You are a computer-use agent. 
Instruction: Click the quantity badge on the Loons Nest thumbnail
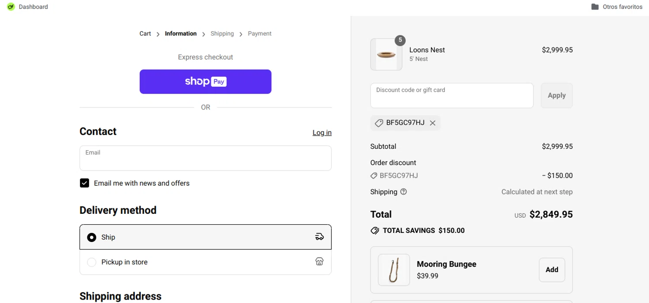click(400, 40)
